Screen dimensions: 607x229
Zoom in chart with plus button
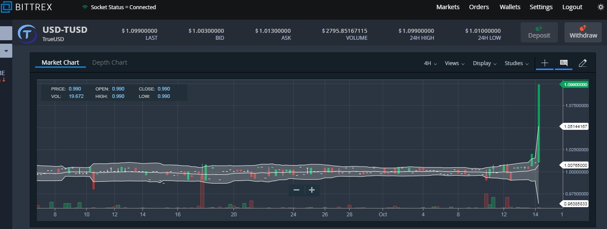click(312, 190)
